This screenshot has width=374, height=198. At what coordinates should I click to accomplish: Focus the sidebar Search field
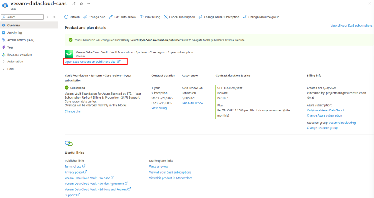pos(22,17)
